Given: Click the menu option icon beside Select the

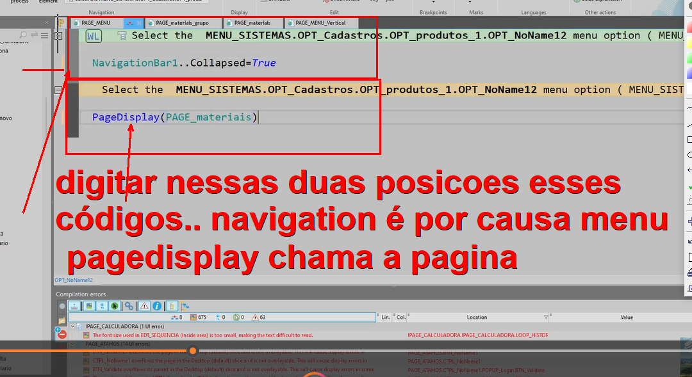Looking at the screenshot, I should coord(122,36).
